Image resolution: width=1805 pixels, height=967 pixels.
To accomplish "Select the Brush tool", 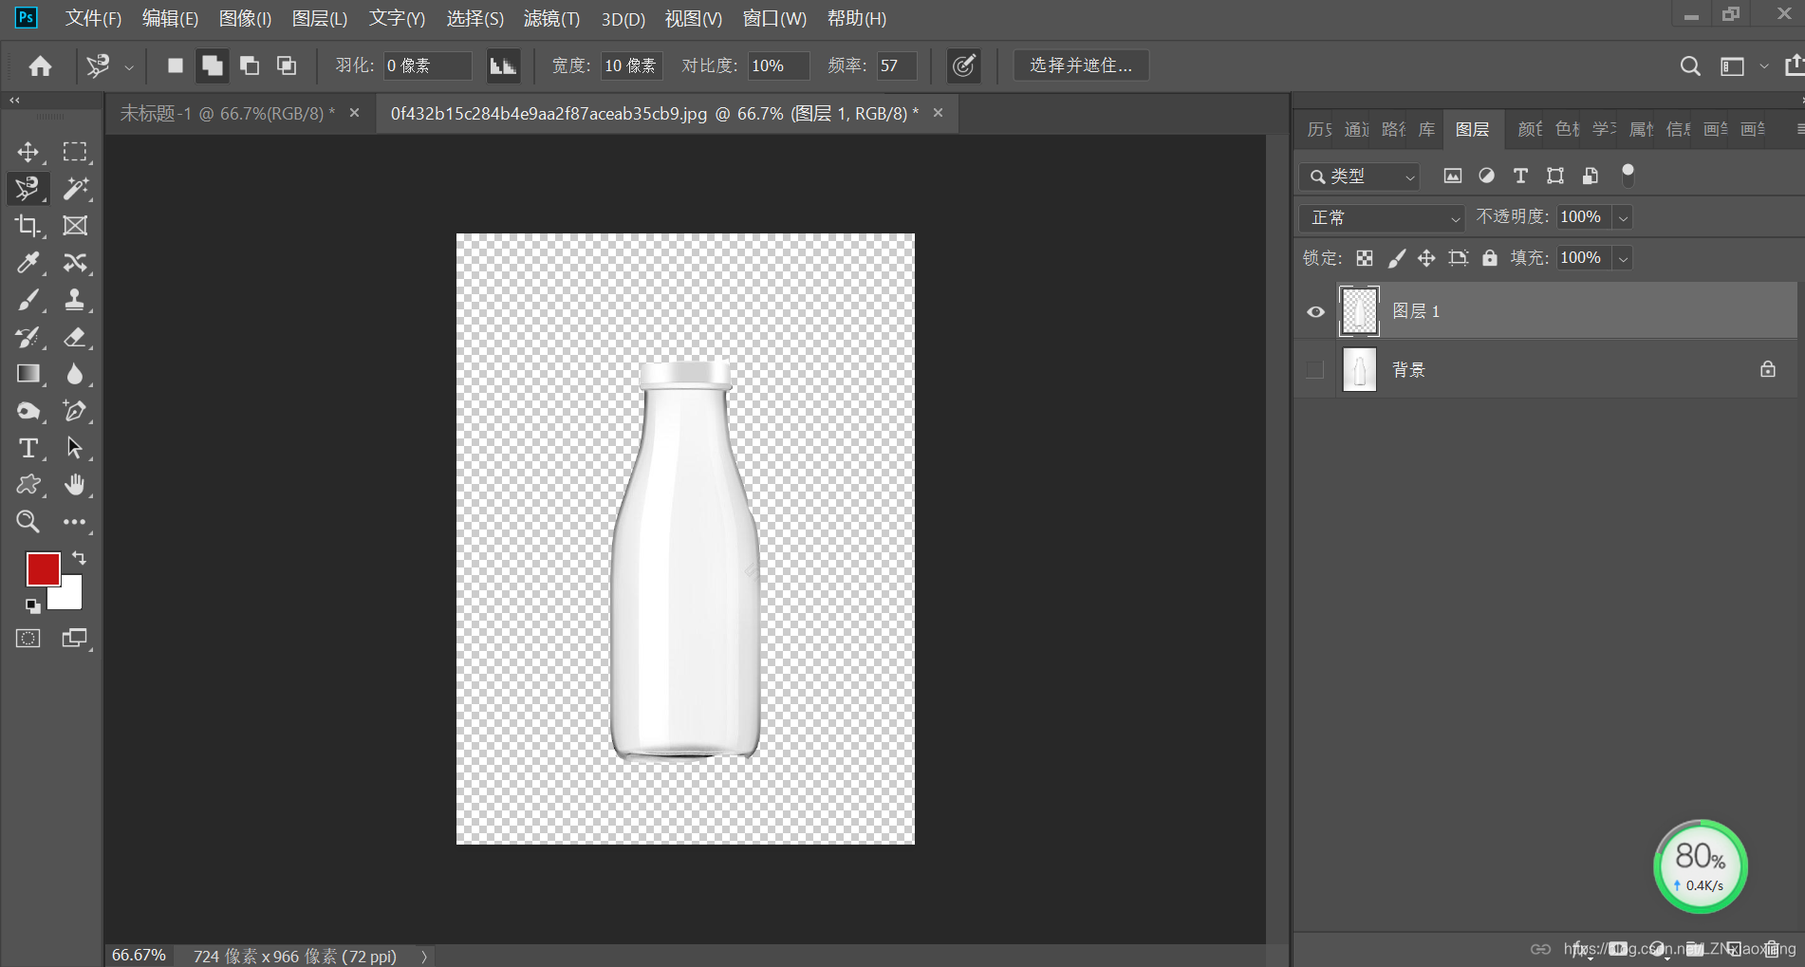I will [28, 300].
